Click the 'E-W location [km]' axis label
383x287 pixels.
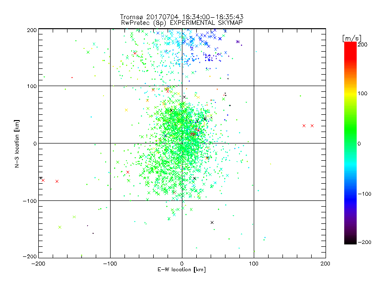point(181,269)
